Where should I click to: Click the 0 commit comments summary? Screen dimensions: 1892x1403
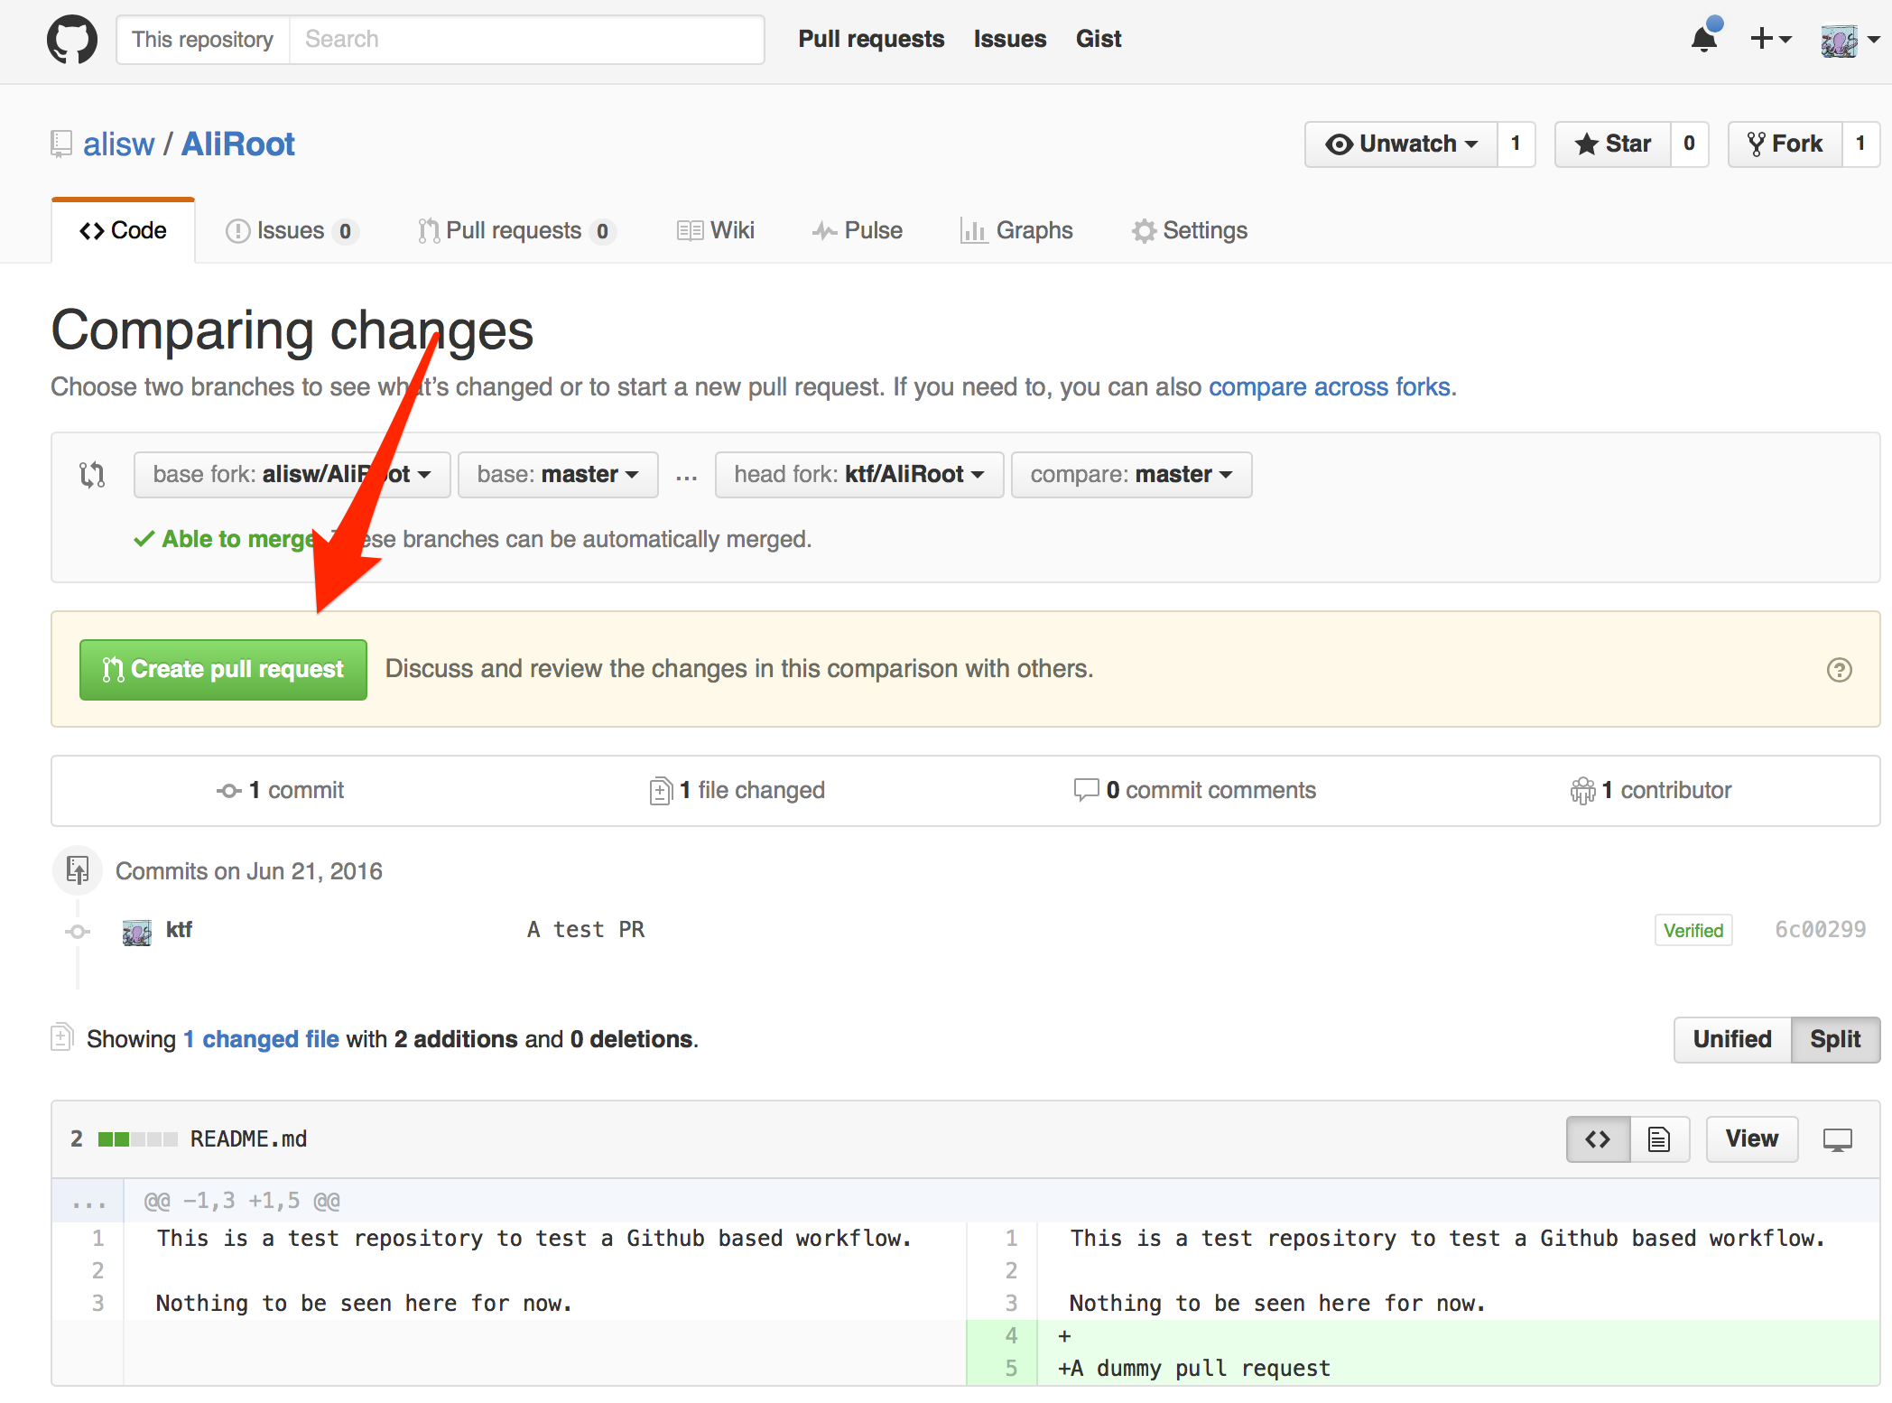pos(1194,791)
